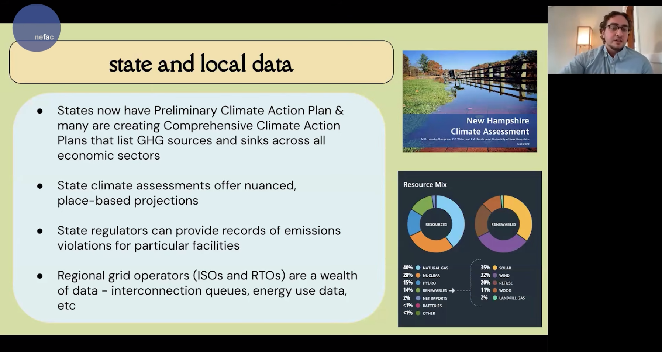This screenshot has height=352, width=662.
Task: Click bullet text about Preliminary Climate Action Plan
Action: click(x=200, y=133)
